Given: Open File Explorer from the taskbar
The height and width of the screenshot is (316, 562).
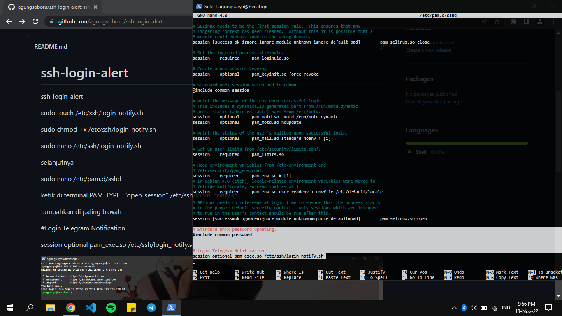Looking at the screenshot, I should [x=50, y=307].
